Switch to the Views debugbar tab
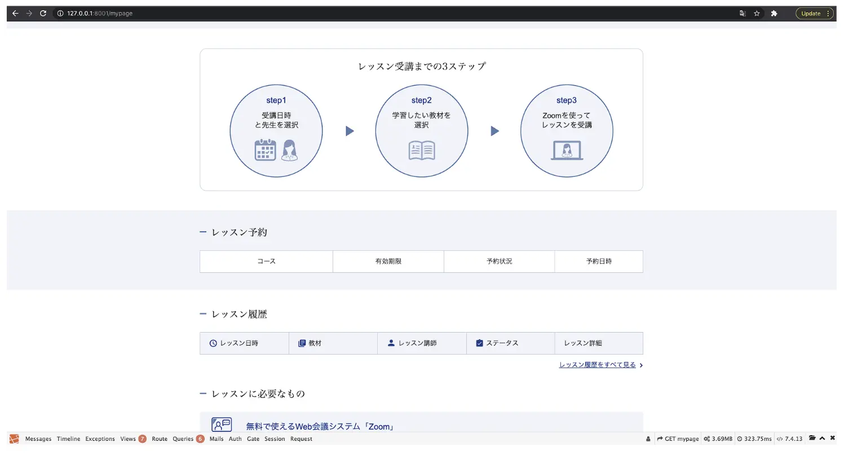 (128, 439)
